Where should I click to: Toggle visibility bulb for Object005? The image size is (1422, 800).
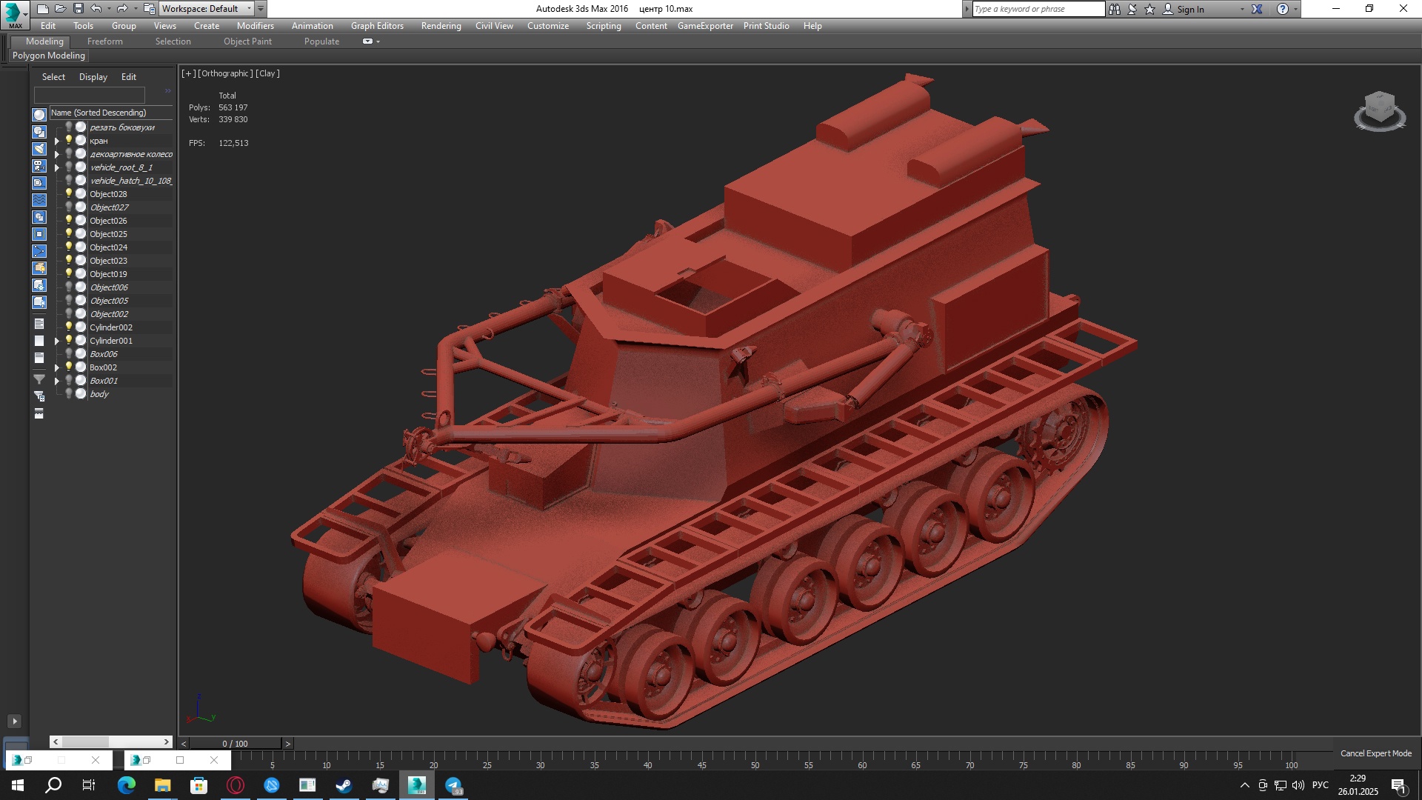69,300
